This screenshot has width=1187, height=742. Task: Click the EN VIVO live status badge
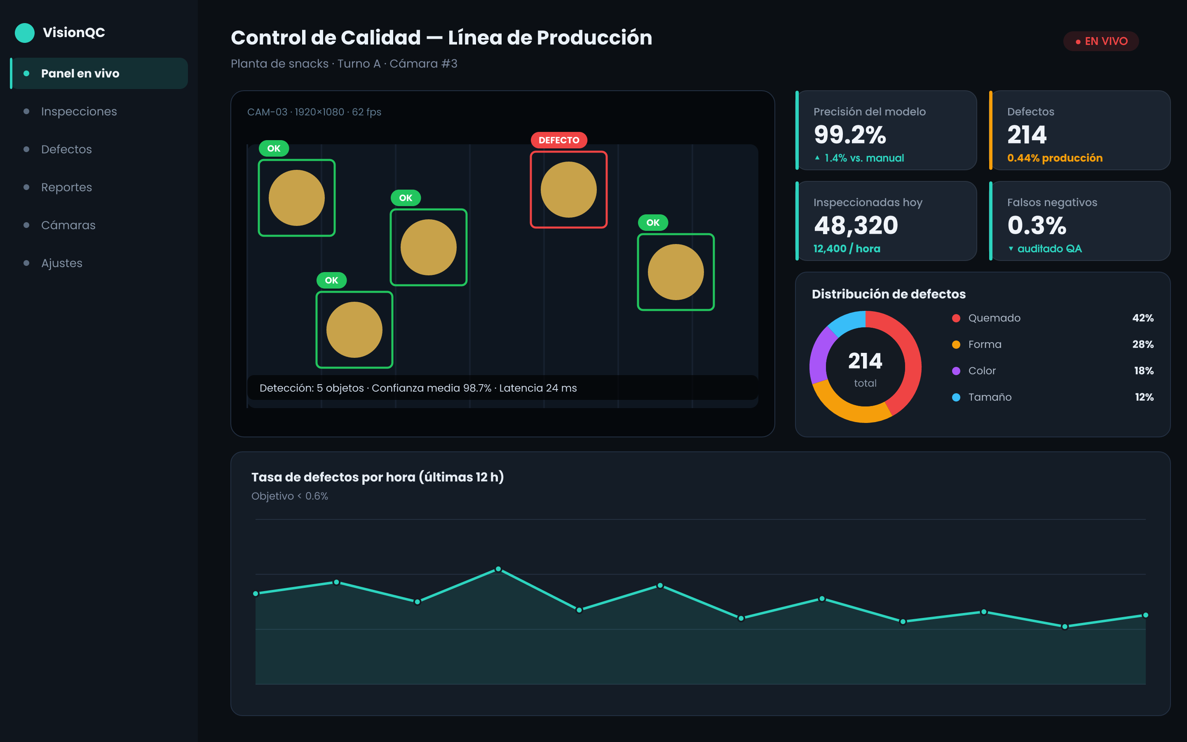(x=1101, y=41)
